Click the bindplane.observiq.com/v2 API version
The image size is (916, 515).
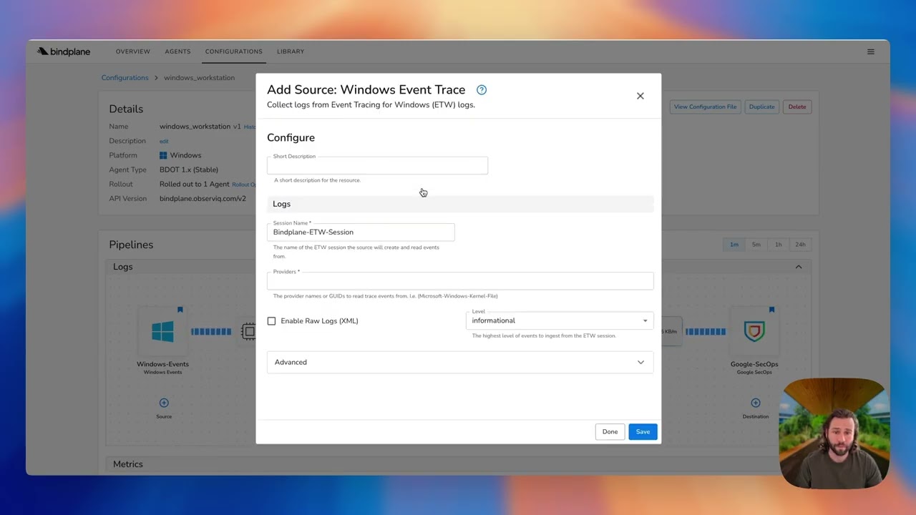point(203,198)
